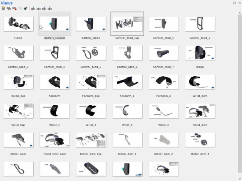Click the Create View camera icon

(x=3, y=8)
